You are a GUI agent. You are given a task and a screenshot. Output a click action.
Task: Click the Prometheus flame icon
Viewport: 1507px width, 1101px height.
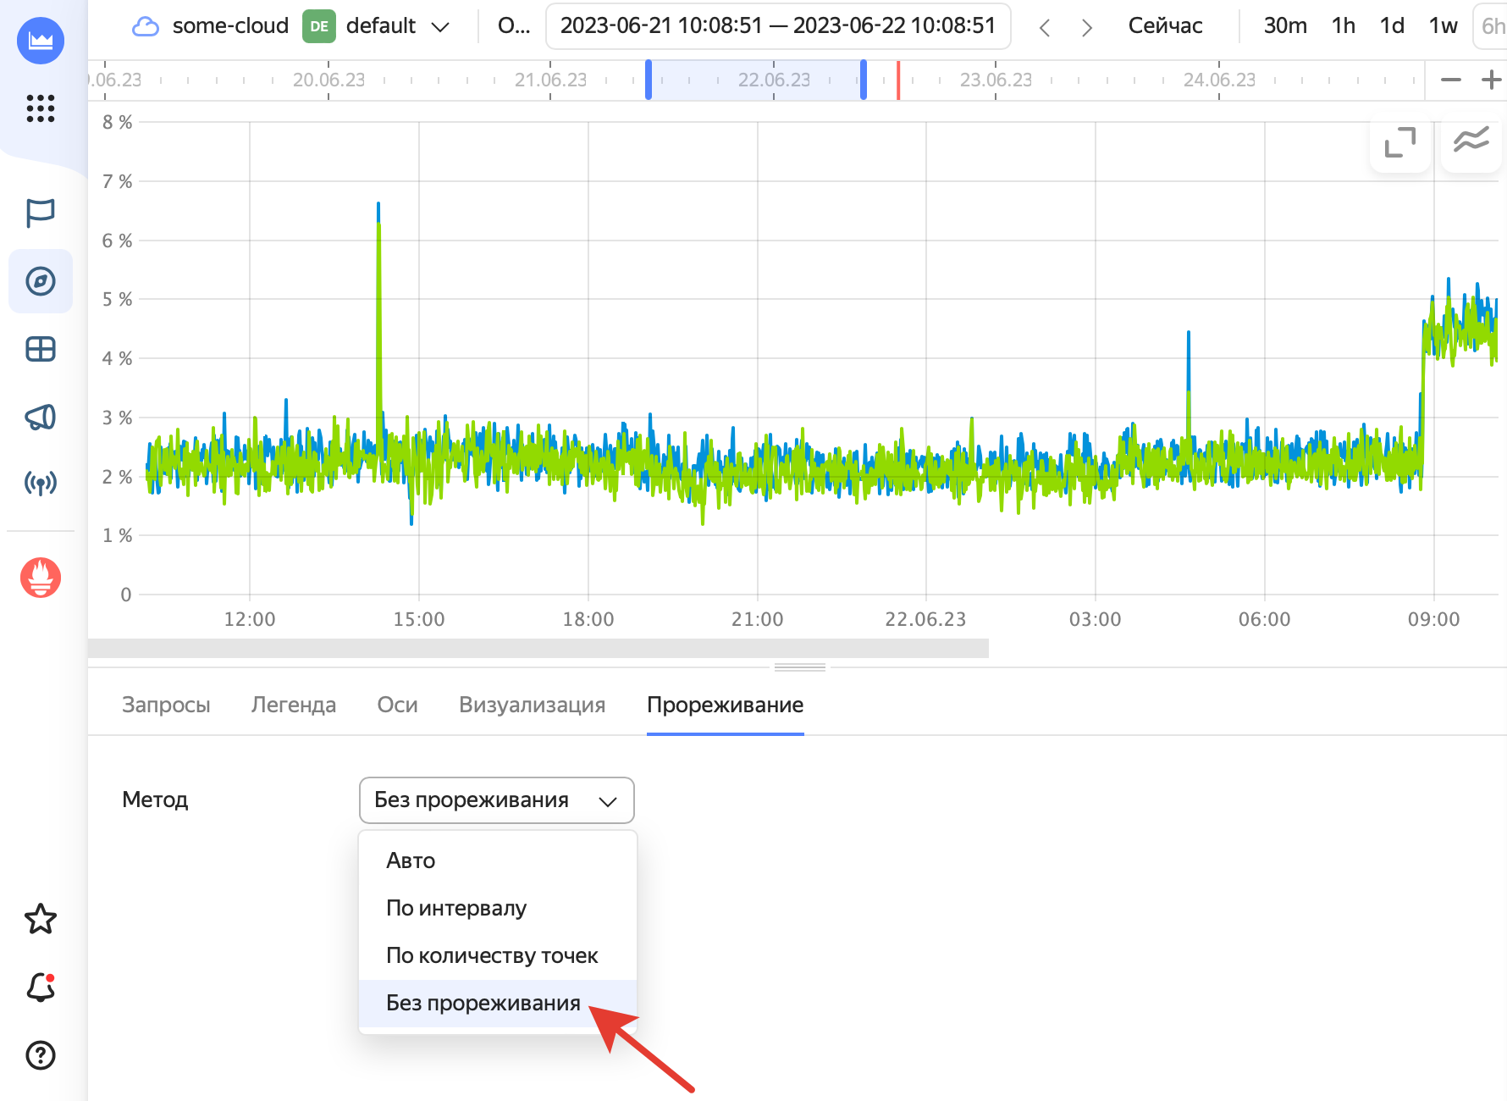click(40, 578)
